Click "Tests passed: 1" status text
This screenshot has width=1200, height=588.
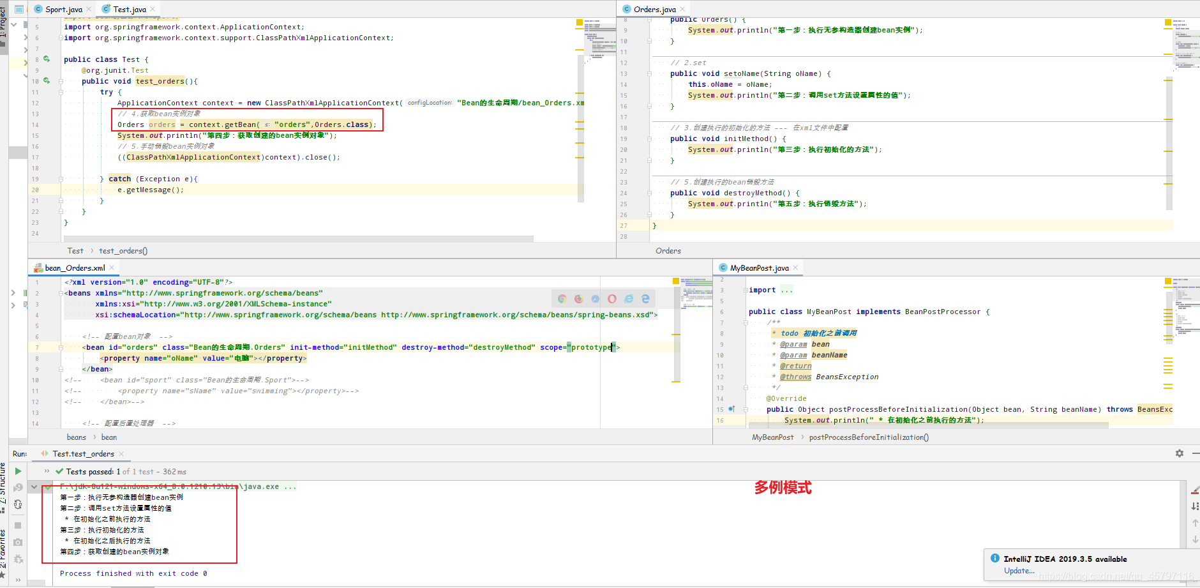pyautogui.click(x=94, y=472)
